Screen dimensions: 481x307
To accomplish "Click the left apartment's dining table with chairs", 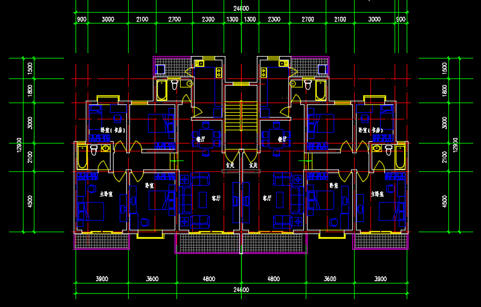I will pyautogui.click(x=206, y=139).
